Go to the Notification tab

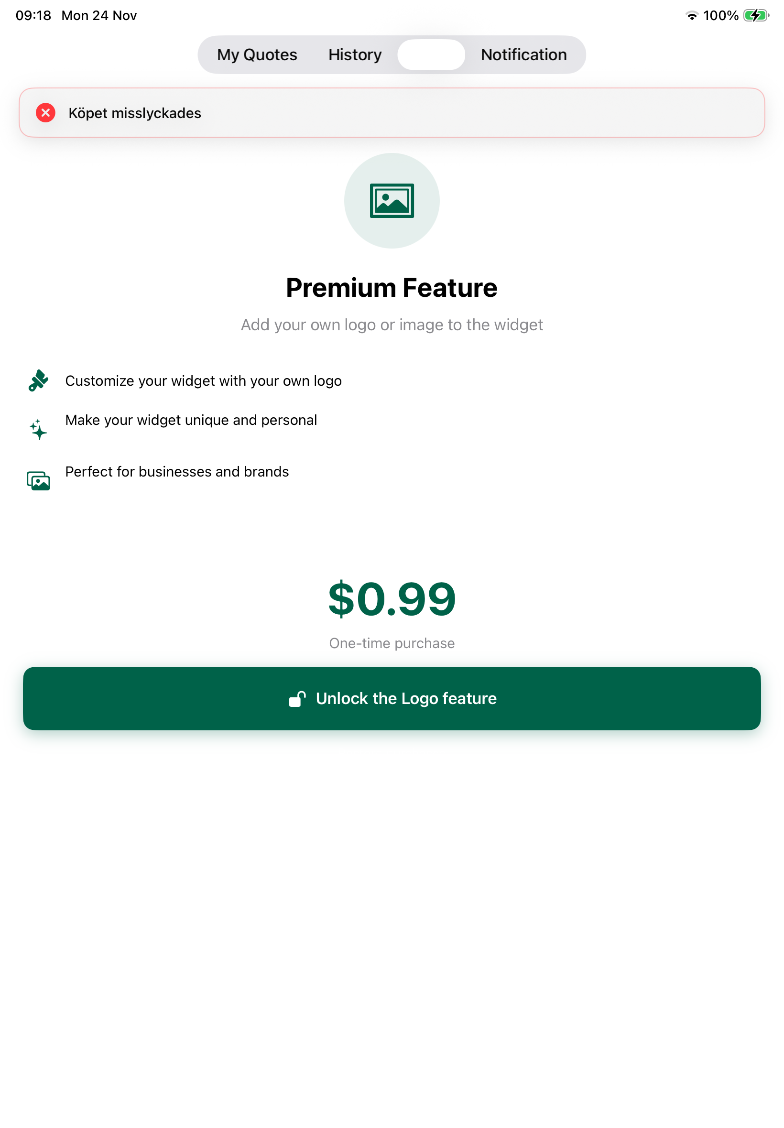523,54
